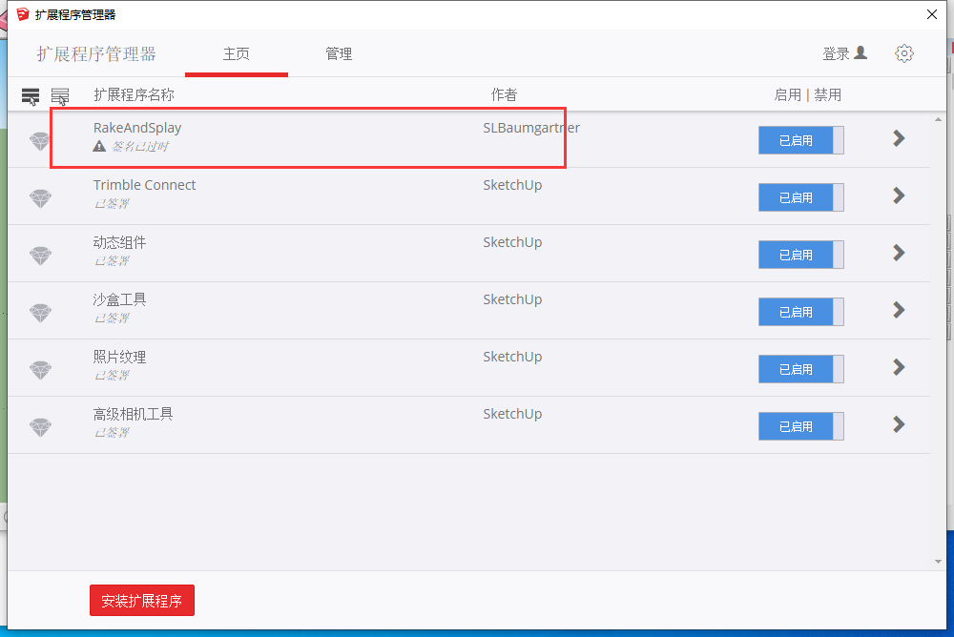This screenshot has height=637, width=954.
Task: Select the 高级相机工具 extension name
Action: 133,414
